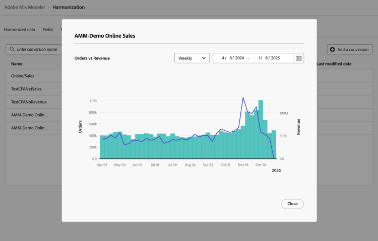Switch to the Fields tab
This screenshot has width=378, height=241.
tap(48, 30)
